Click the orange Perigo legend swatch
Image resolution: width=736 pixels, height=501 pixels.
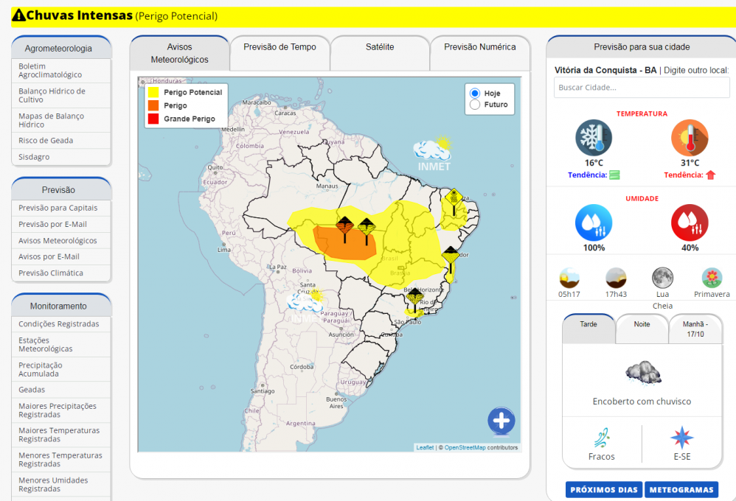pyautogui.click(x=153, y=105)
